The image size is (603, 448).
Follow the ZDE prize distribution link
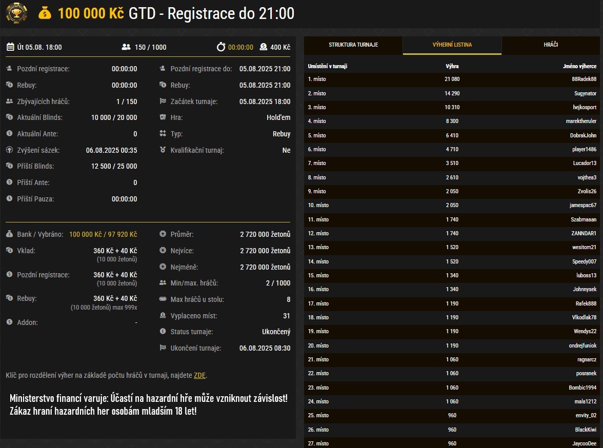pyautogui.click(x=199, y=375)
